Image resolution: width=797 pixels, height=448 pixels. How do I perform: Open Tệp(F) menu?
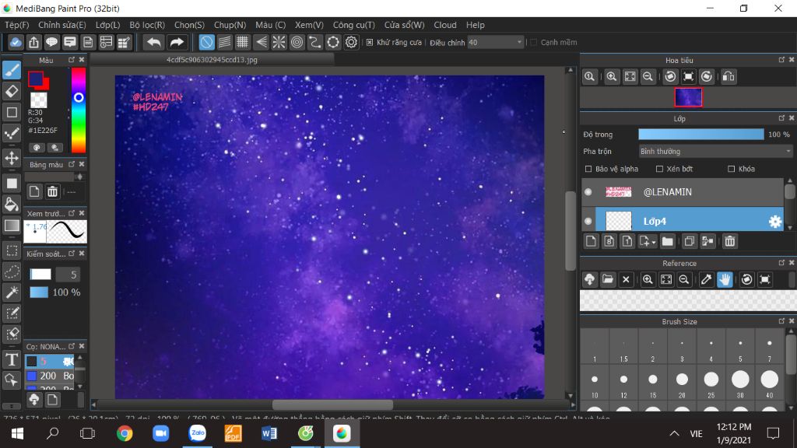pyautogui.click(x=17, y=25)
